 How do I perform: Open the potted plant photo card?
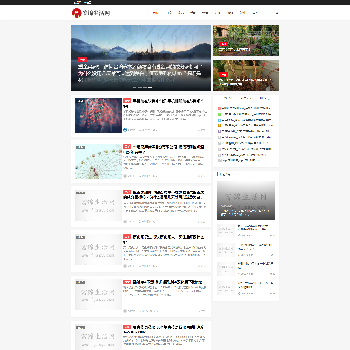246,76
